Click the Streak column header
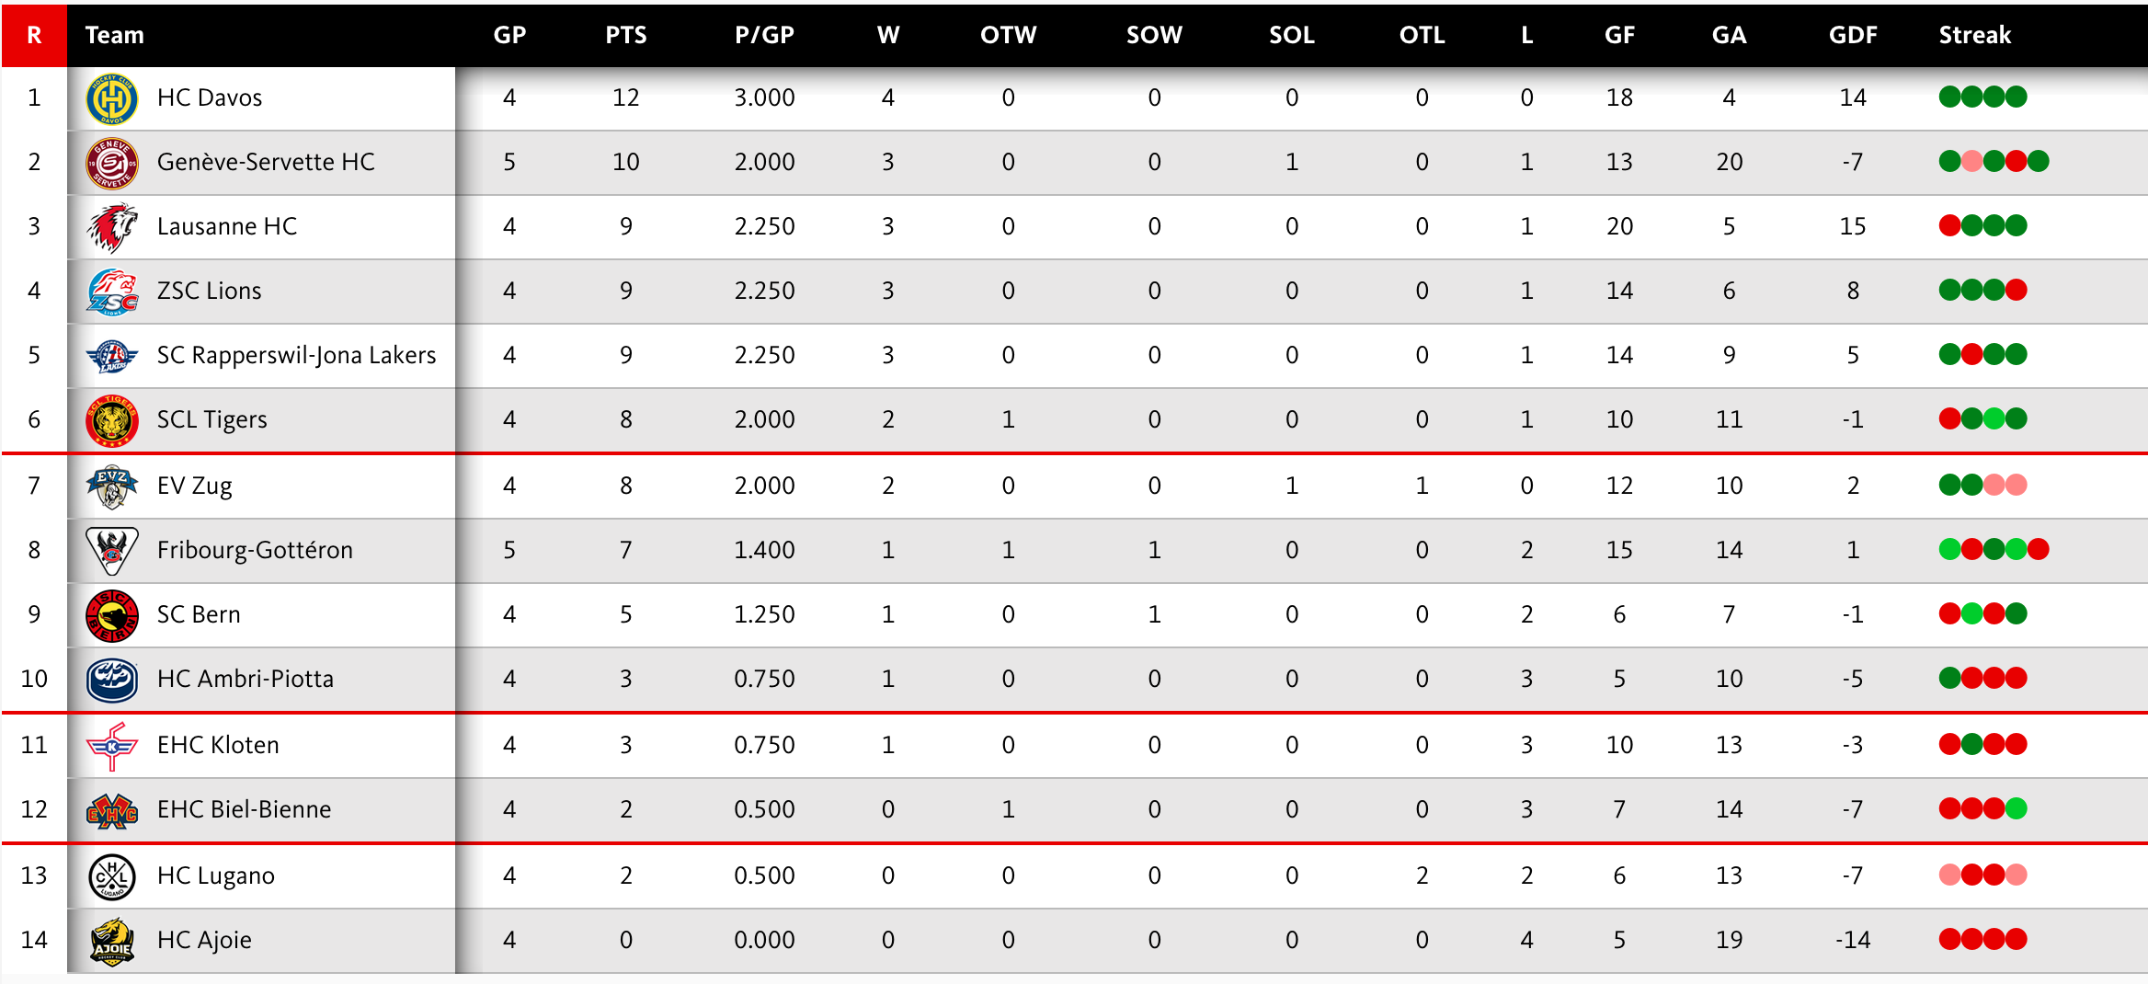This screenshot has width=2148, height=984. click(x=1974, y=35)
